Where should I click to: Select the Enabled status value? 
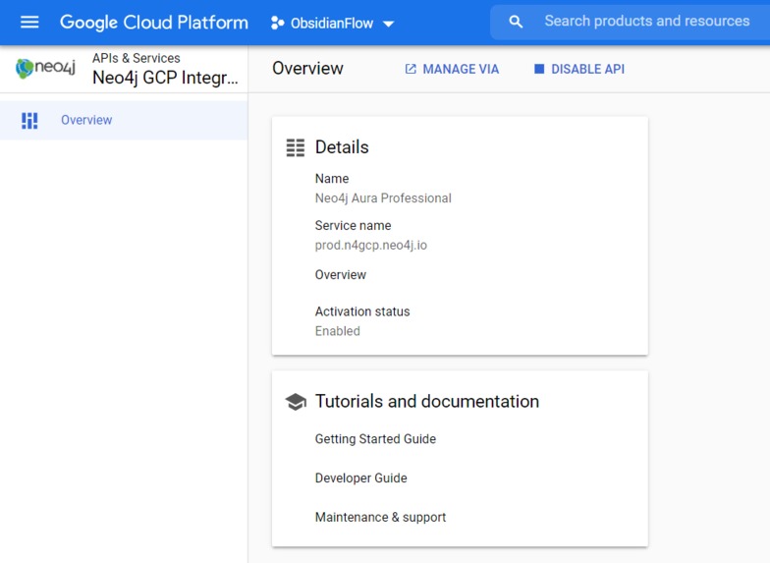(x=338, y=331)
